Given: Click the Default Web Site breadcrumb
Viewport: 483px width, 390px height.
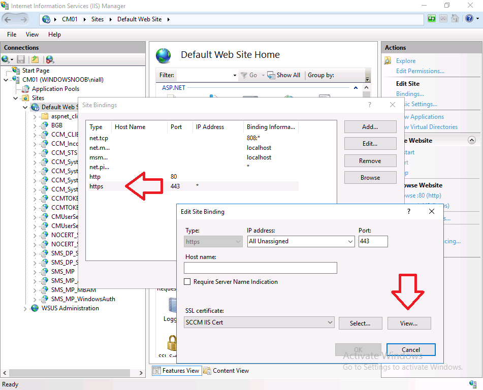Looking at the screenshot, I should (139, 19).
